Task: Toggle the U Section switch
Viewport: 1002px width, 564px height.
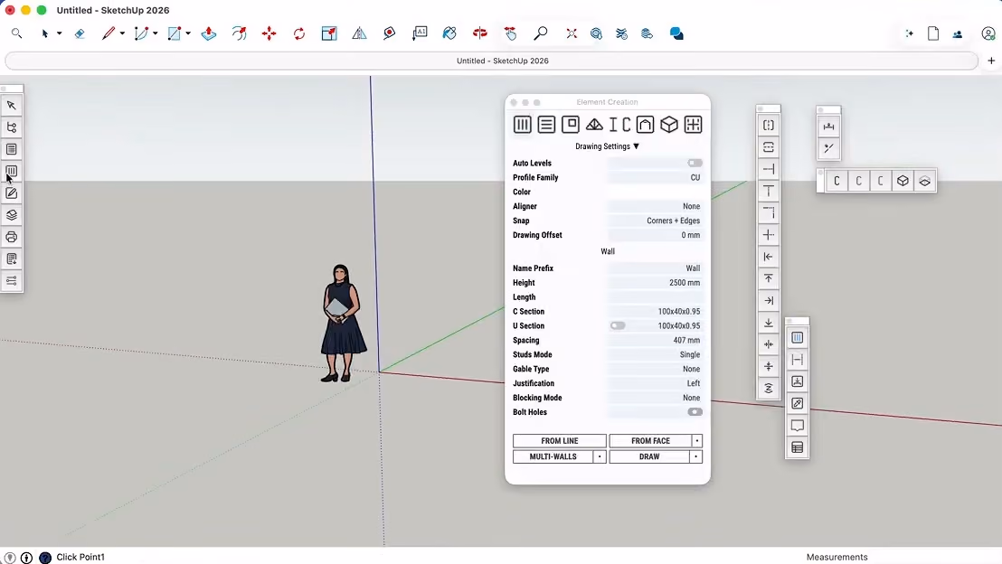Action: 618,325
